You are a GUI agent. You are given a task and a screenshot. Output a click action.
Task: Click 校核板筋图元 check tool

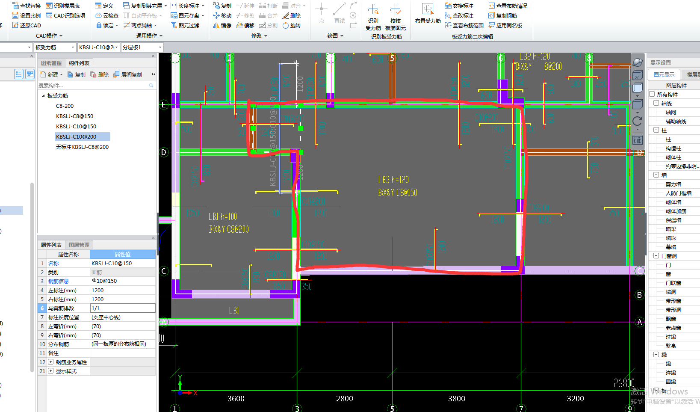pos(396,17)
